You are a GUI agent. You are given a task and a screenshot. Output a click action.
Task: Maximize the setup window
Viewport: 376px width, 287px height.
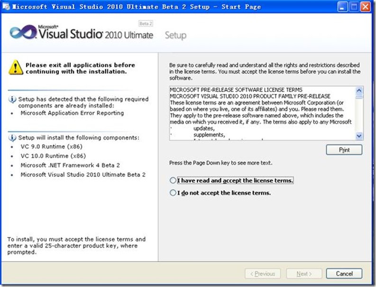pyautogui.click(x=354, y=7)
